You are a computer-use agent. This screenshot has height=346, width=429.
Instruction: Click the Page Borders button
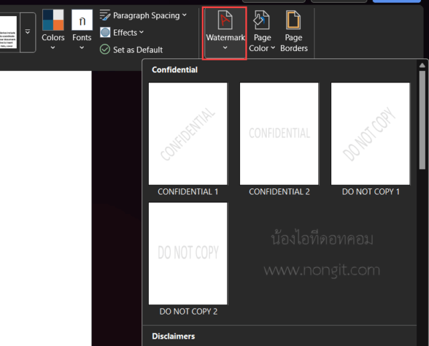(294, 32)
